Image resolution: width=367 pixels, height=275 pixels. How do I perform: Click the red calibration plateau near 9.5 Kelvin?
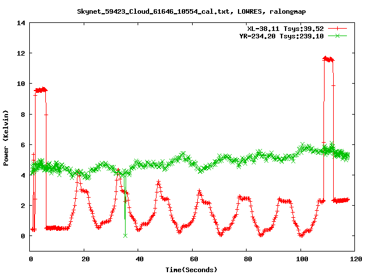(x=41, y=90)
